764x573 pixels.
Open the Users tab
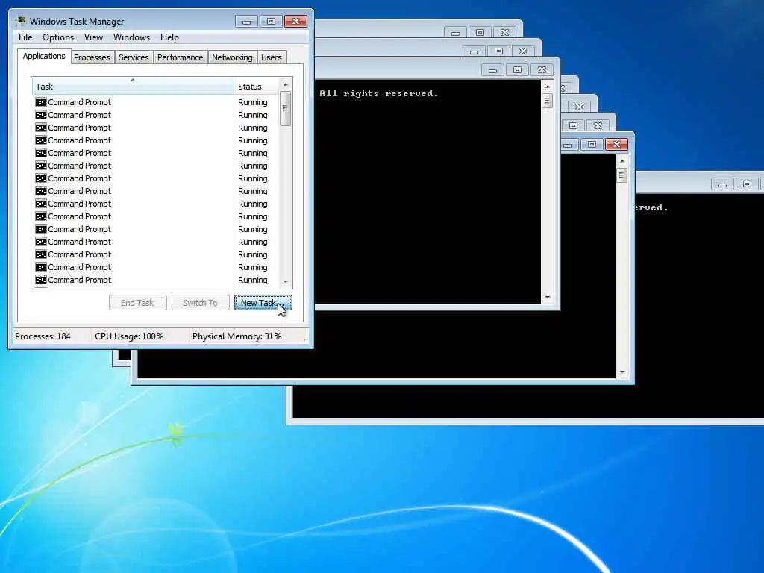272,57
